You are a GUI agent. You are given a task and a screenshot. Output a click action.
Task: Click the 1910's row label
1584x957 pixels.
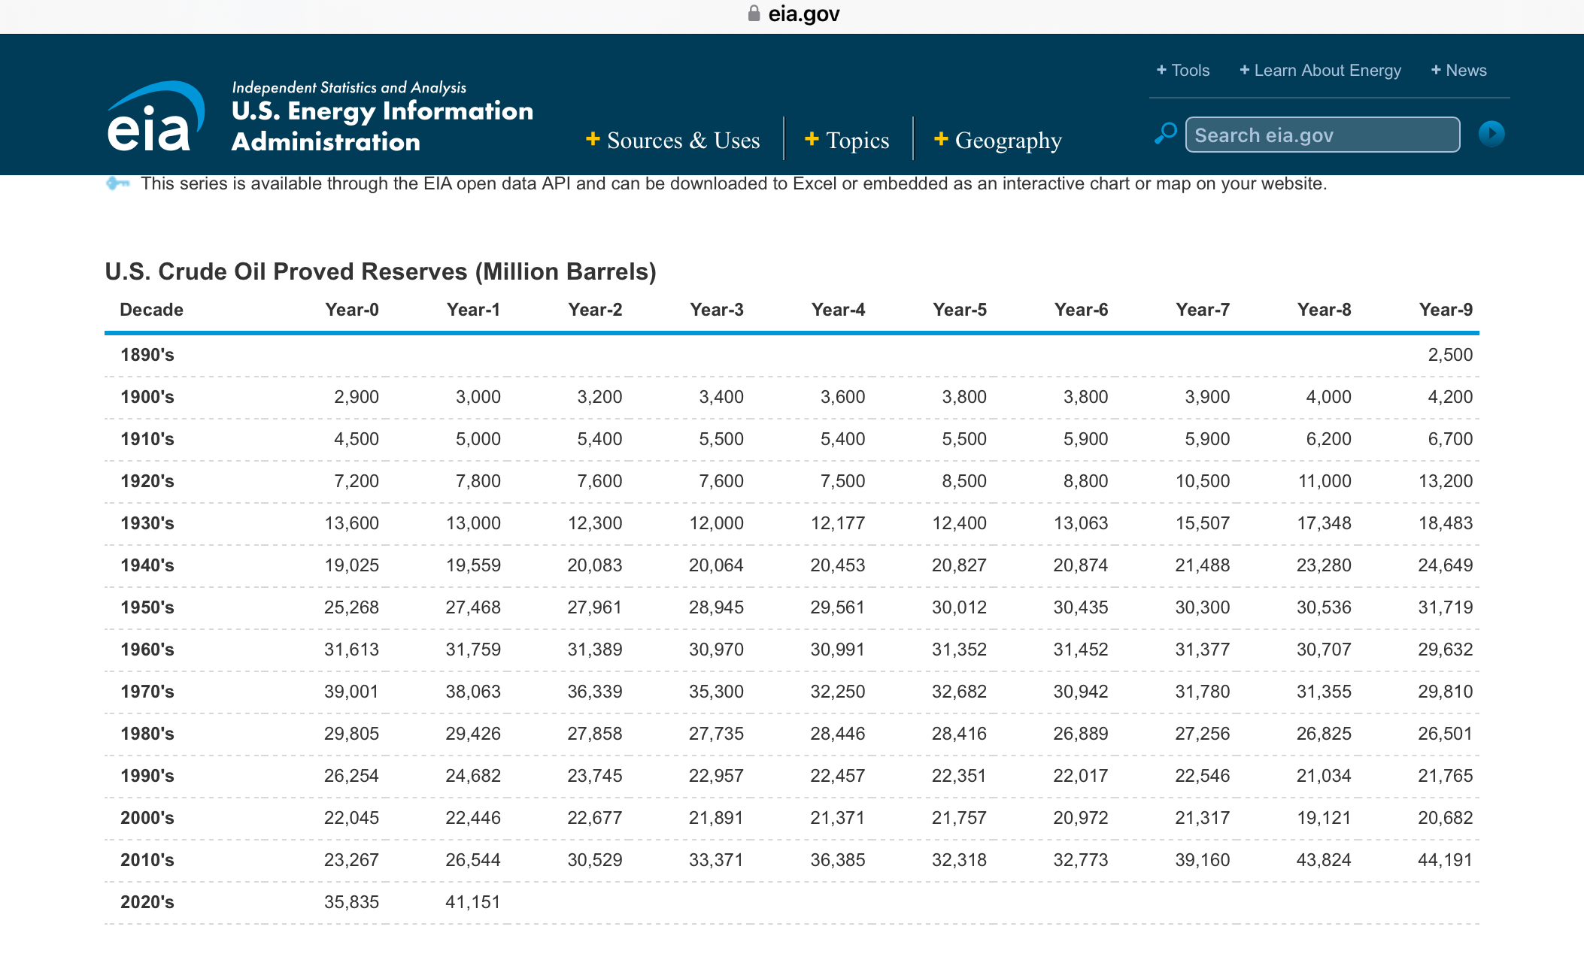(x=147, y=439)
